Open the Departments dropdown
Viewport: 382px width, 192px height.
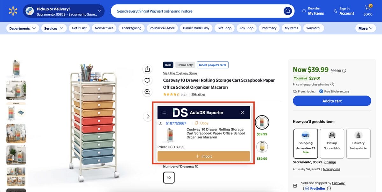point(22,28)
